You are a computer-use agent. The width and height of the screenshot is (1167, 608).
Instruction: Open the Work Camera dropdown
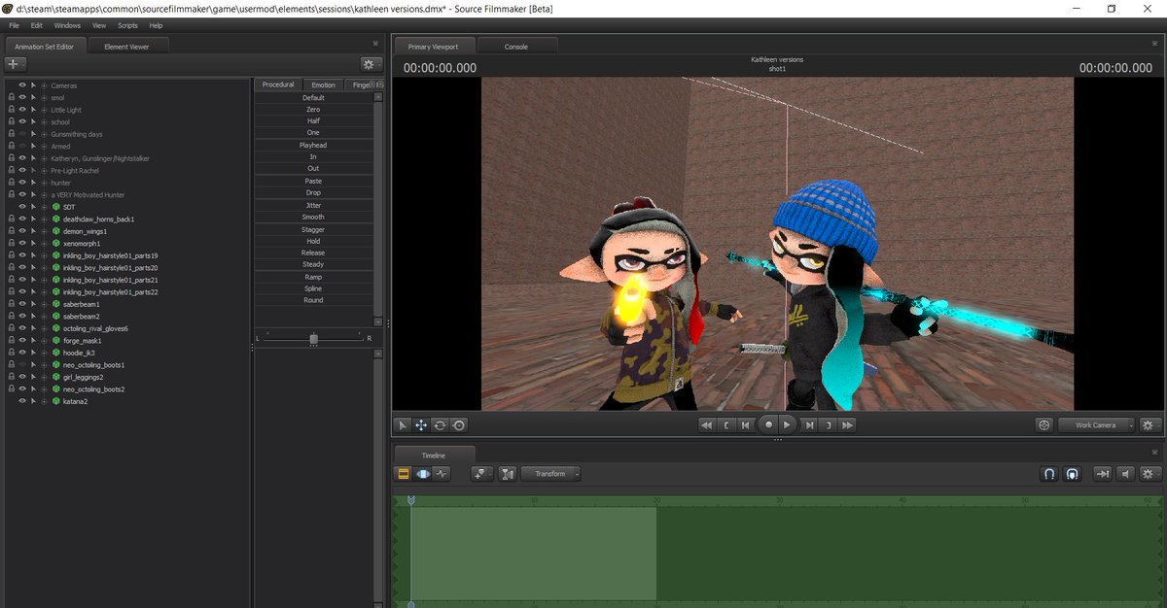coord(1095,424)
